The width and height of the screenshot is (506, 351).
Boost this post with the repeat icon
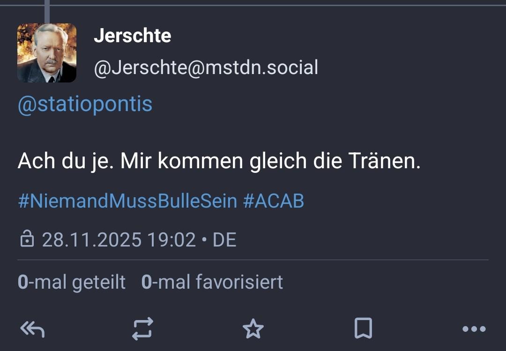[142, 329]
